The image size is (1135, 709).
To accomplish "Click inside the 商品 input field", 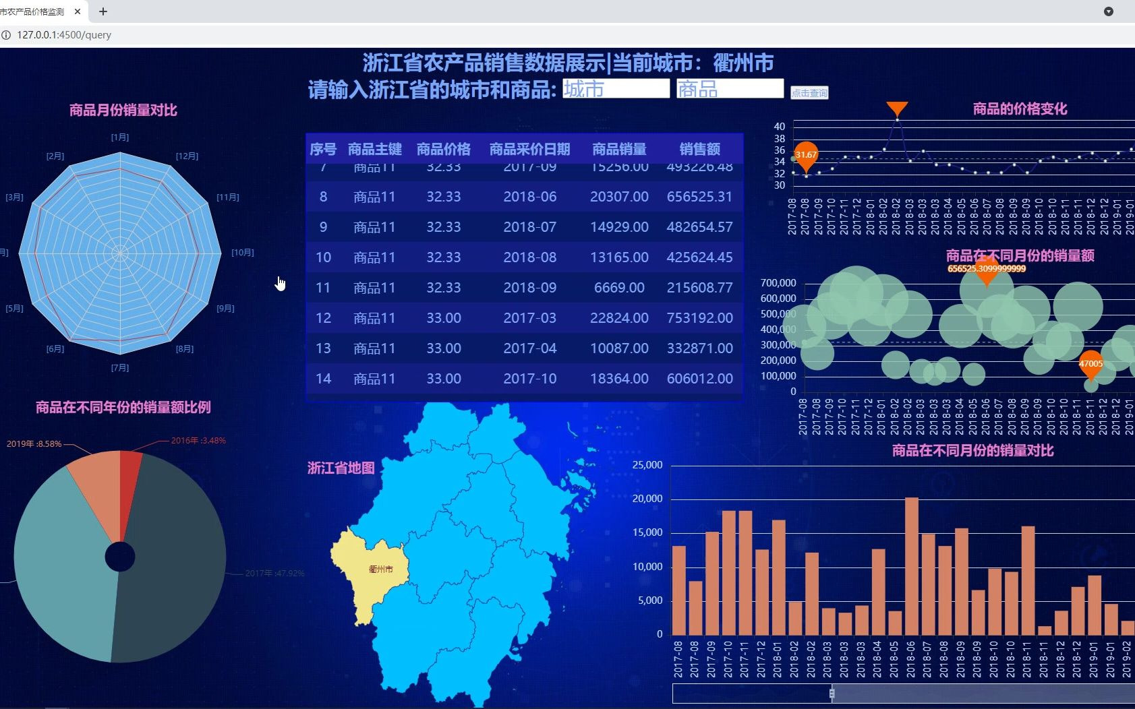I will click(729, 88).
